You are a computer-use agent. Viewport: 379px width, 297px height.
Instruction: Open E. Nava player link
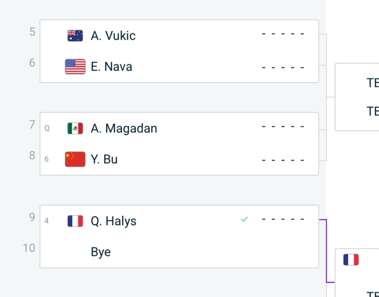pyautogui.click(x=111, y=67)
